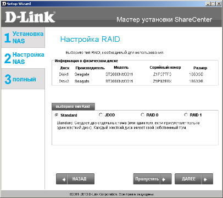Select the JBOD radio button
The image size is (223, 198).
coord(101,115)
